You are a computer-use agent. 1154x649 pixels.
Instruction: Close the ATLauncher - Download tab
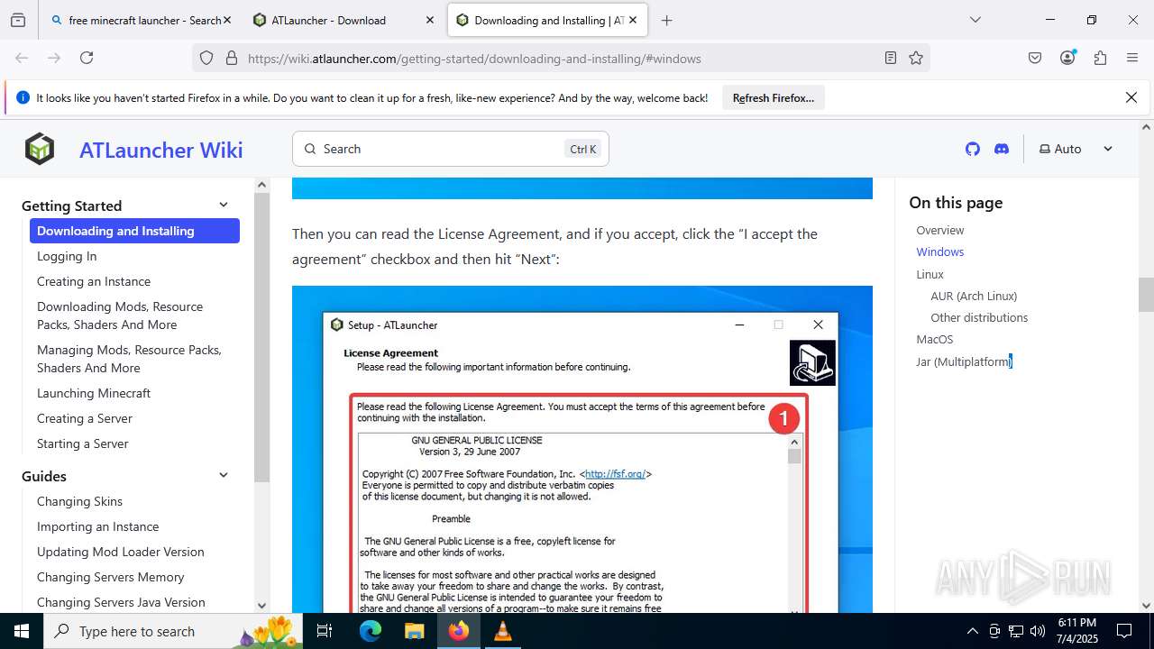(429, 20)
